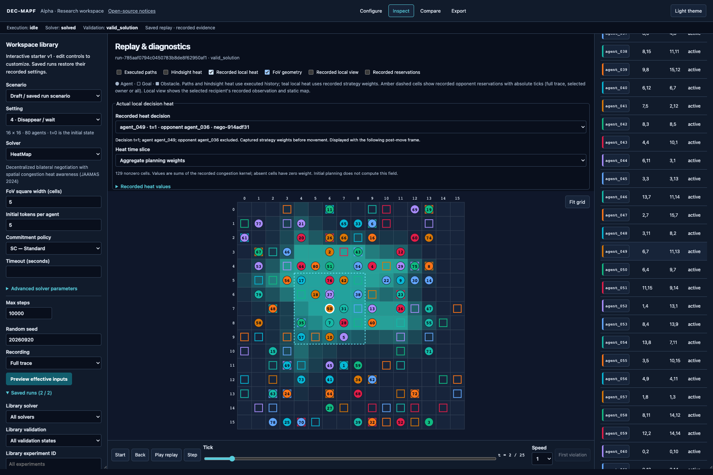Click the Timeout seconds field
713x475 pixels.
53,272
